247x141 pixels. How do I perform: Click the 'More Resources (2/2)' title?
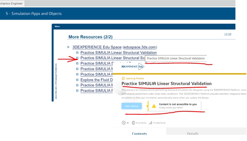click(x=90, y=37)
